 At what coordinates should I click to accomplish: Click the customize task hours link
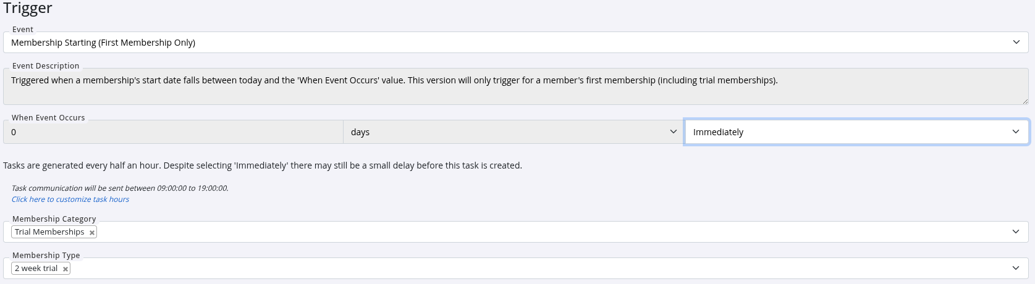point(70,199)
